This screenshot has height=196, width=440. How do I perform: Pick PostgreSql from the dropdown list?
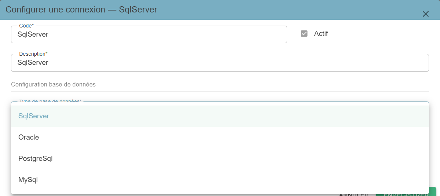(220, 159)
